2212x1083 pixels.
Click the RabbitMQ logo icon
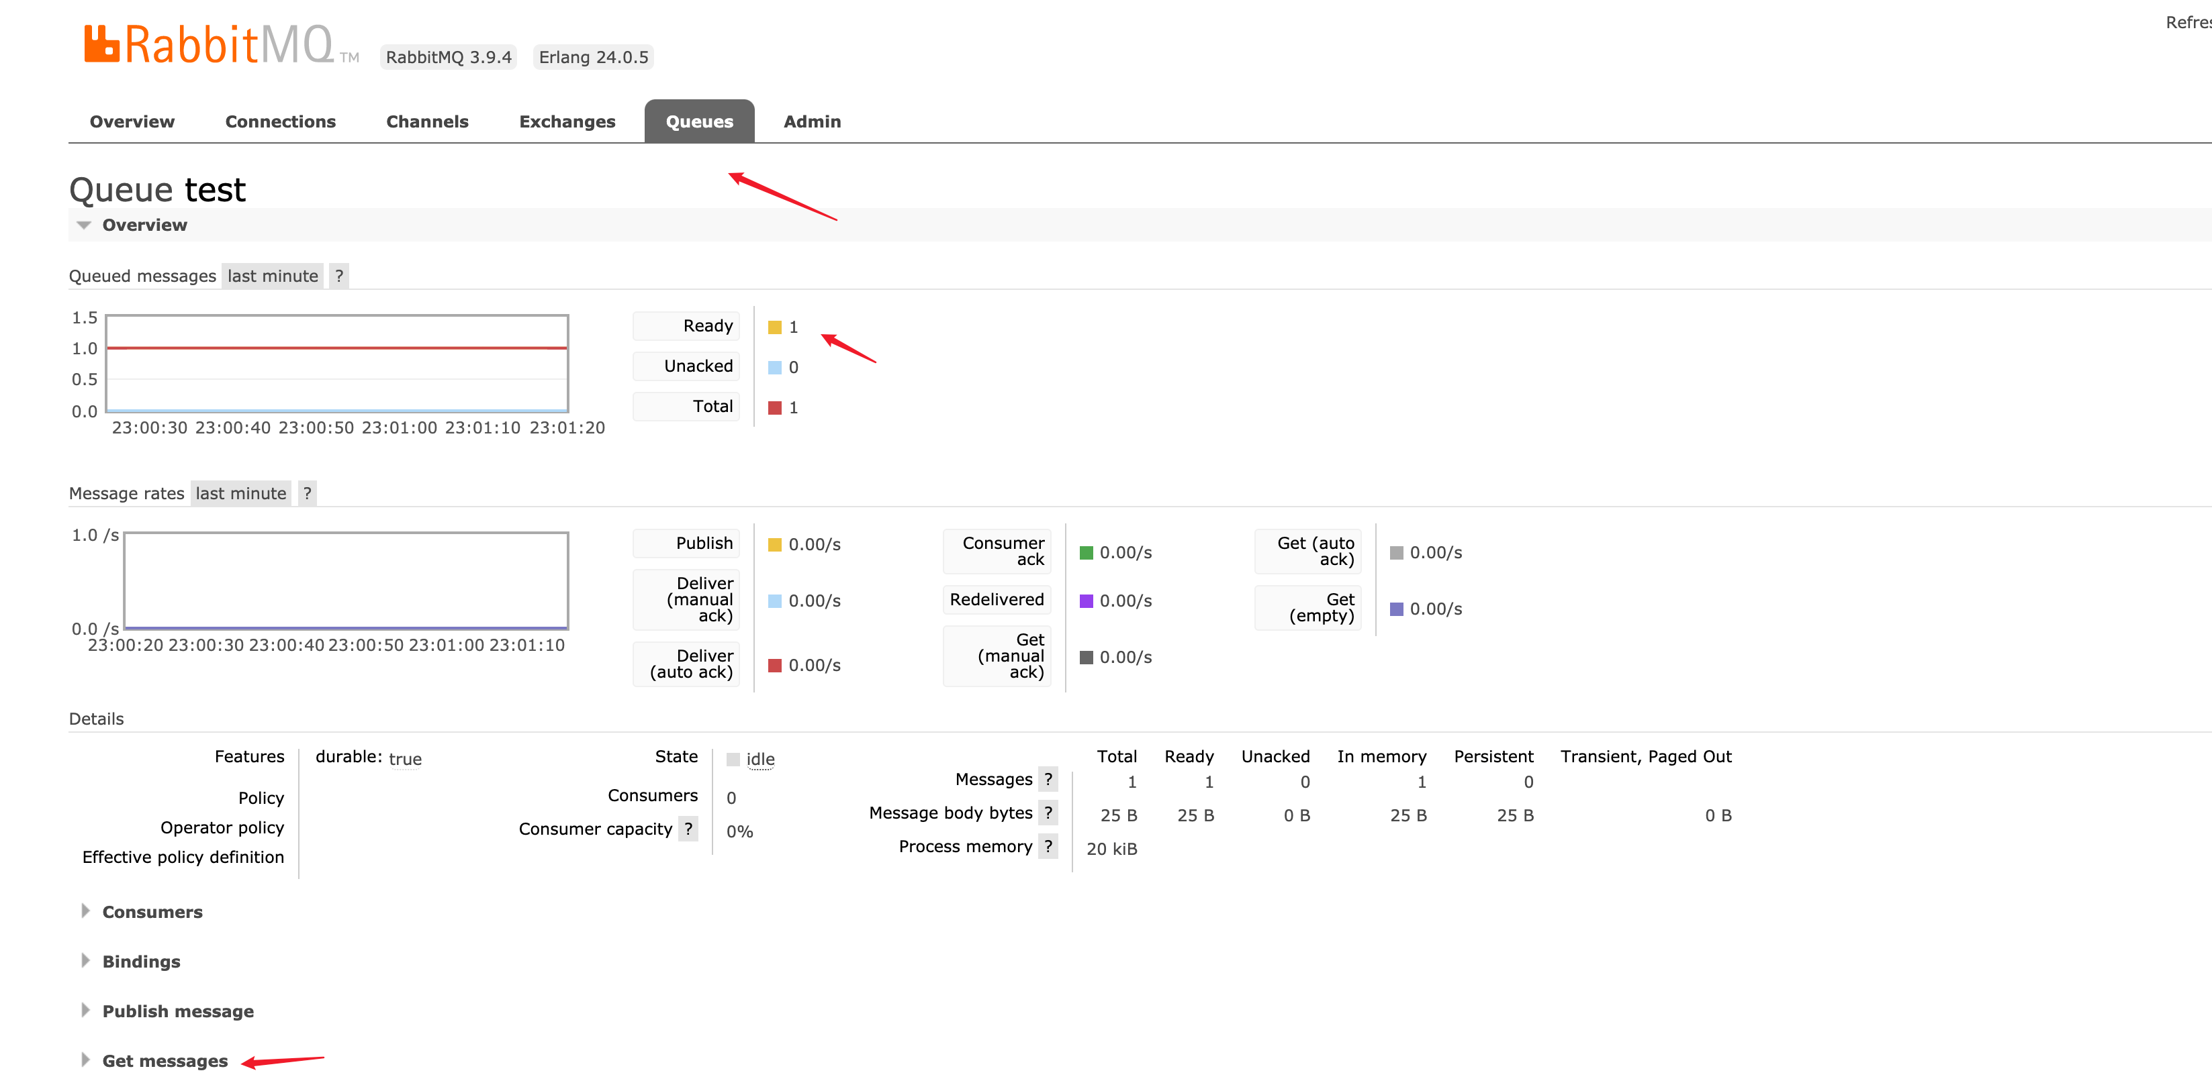coord(101,45)
